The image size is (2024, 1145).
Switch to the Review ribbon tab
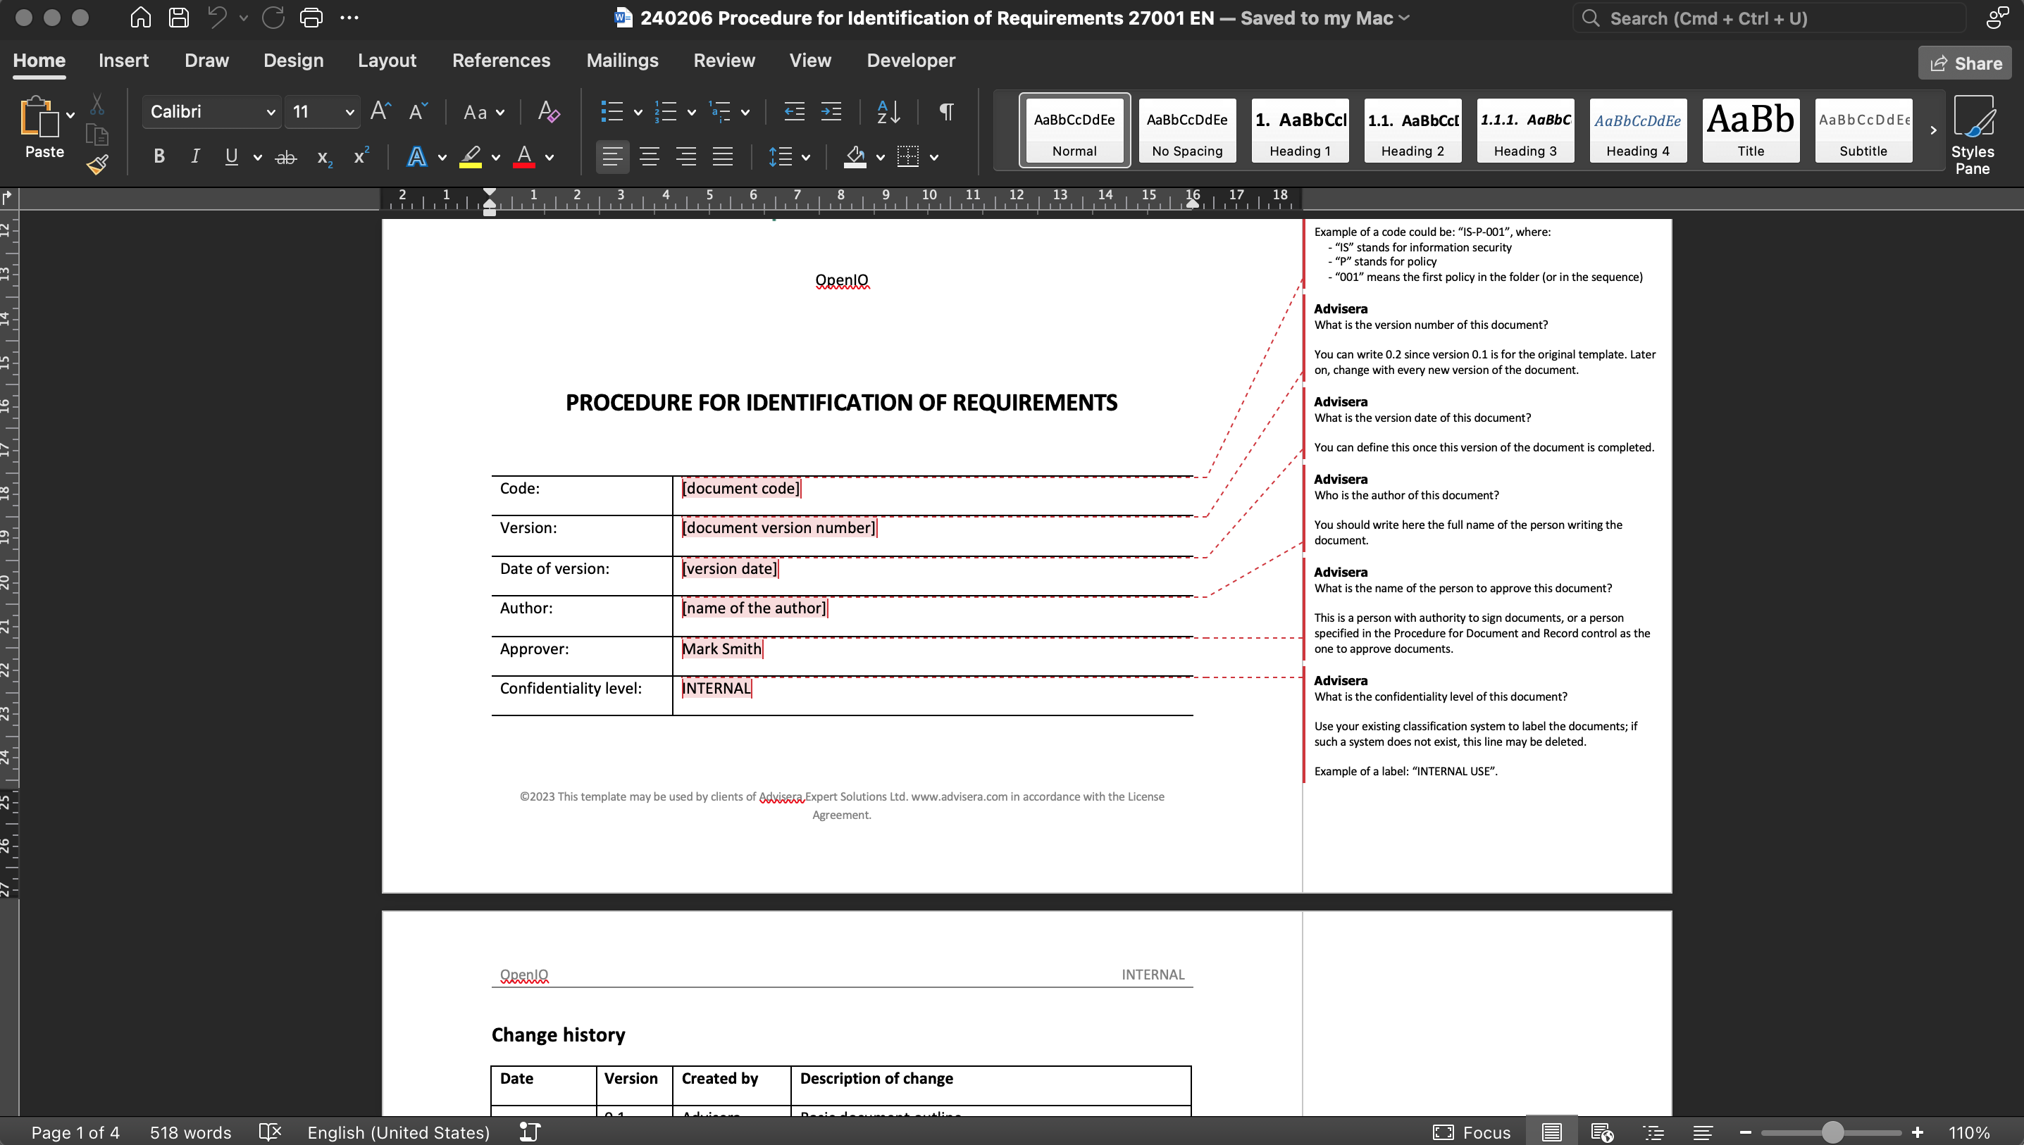click(724, 60)
